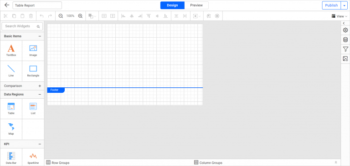350x166 pixels.
Task: Go back using the left arrow
Action: (x=7, y=5)
